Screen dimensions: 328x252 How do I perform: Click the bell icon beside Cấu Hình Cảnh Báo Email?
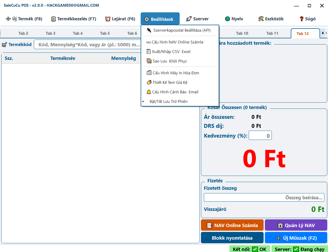(x=149, y=92)
